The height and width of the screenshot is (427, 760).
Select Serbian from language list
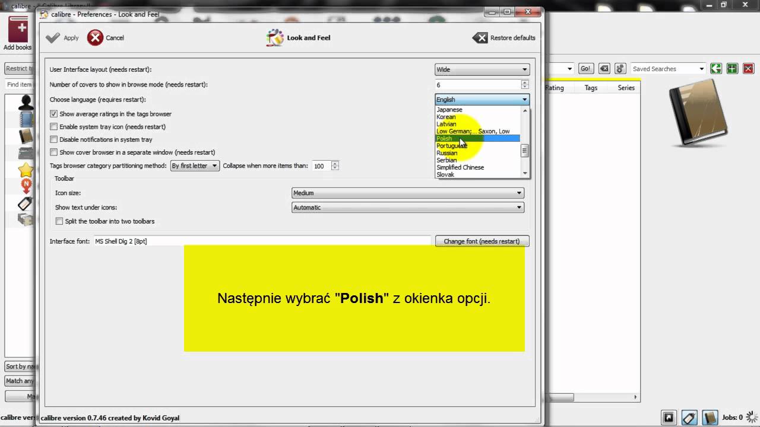446,160
